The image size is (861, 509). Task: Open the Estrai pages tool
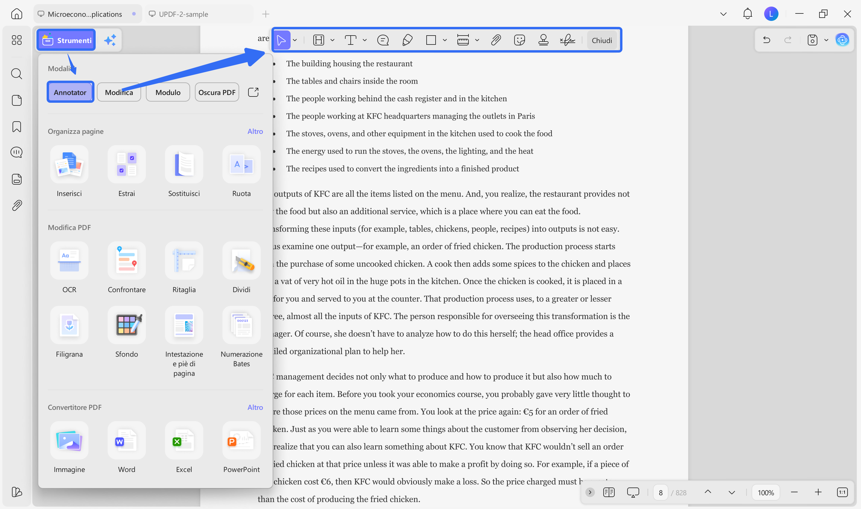point(127,171)
